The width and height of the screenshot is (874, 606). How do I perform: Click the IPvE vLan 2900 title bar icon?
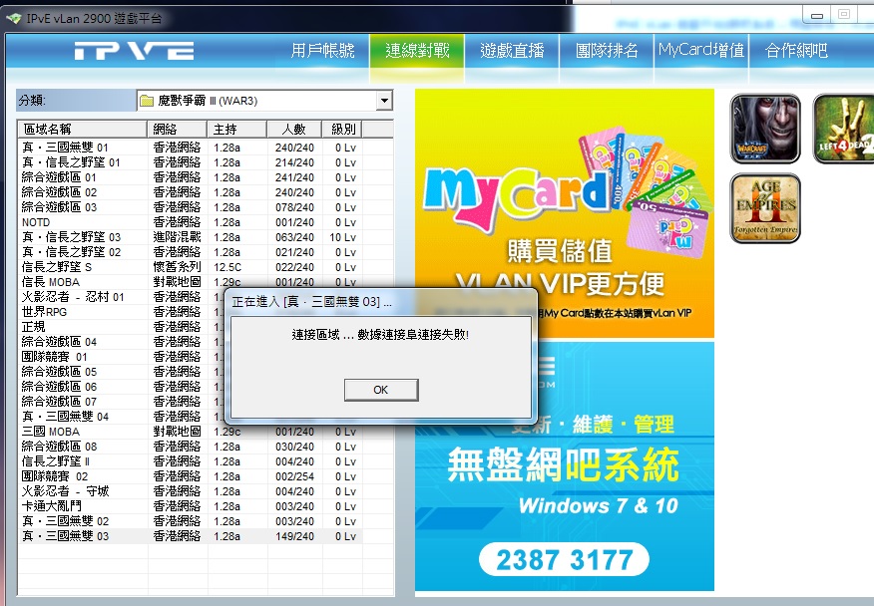(14, 18)
